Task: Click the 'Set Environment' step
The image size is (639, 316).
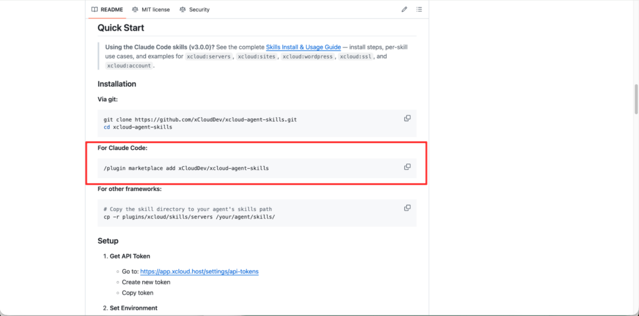Action: 134,308
